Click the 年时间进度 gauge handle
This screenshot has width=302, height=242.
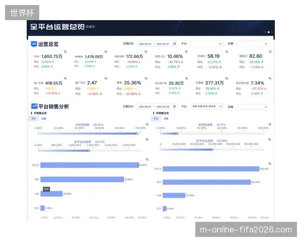click(177, 134)
